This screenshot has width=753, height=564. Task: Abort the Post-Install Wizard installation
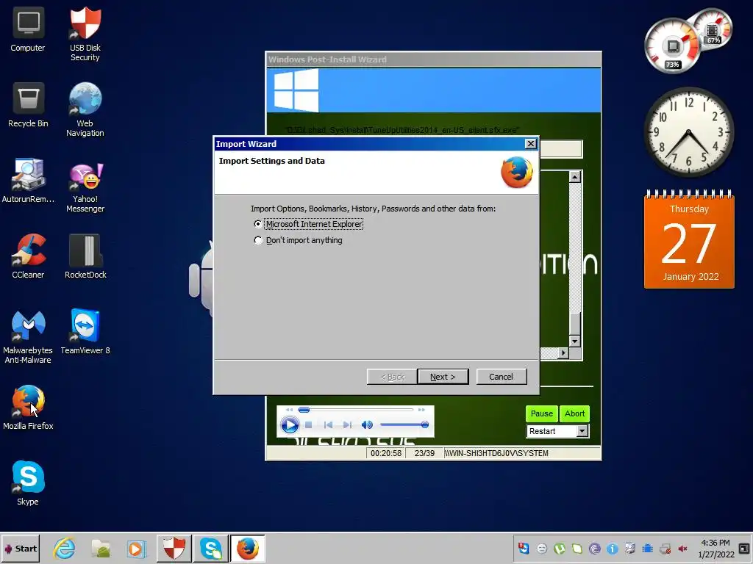574,413
